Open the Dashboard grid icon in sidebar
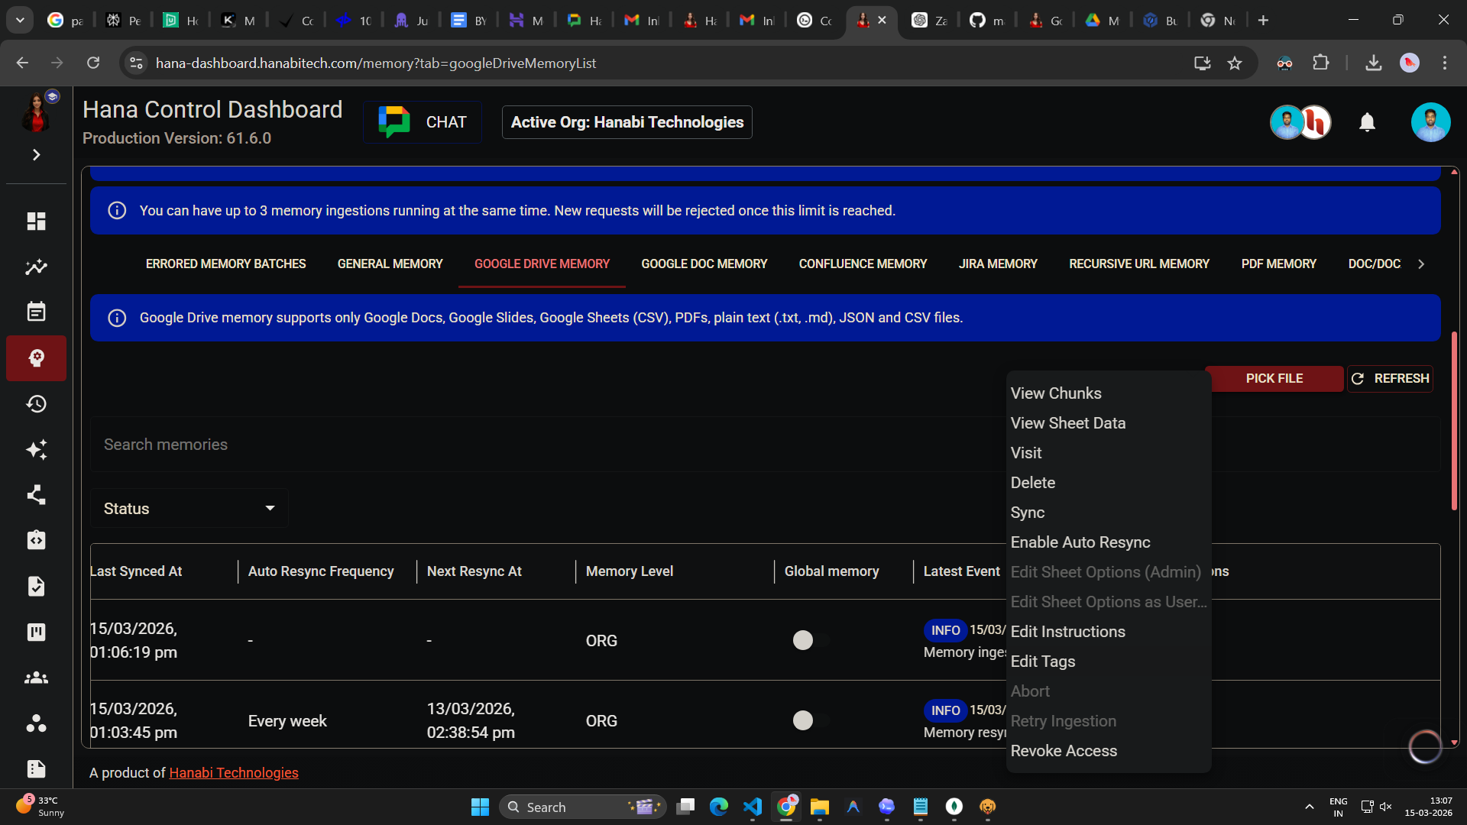This screenshot has height=825, width=1467. (x=36, y=221)
